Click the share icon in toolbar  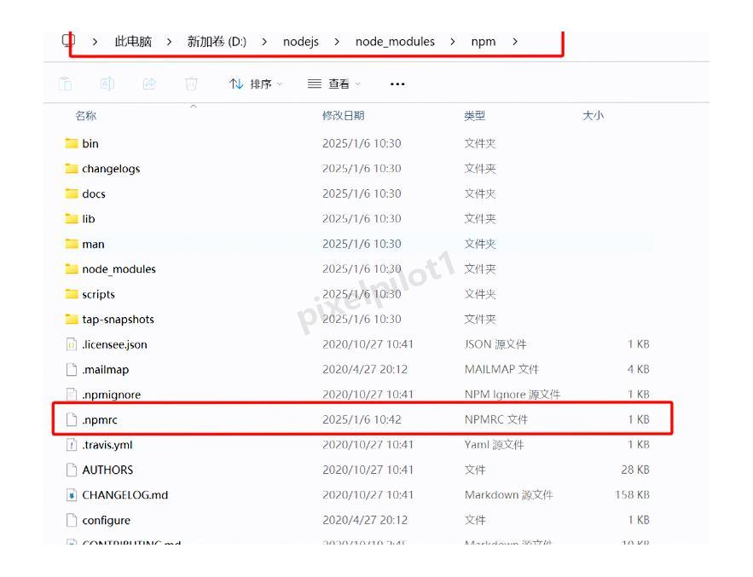click(x=149, y=84)
